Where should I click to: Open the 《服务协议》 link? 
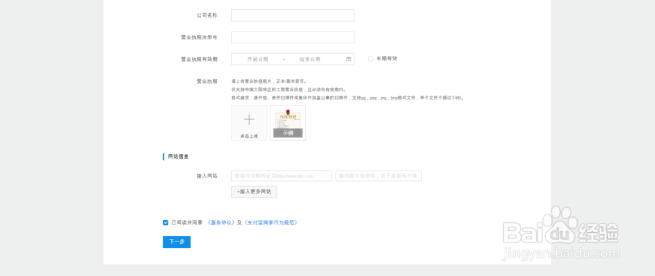pos(222,222)
